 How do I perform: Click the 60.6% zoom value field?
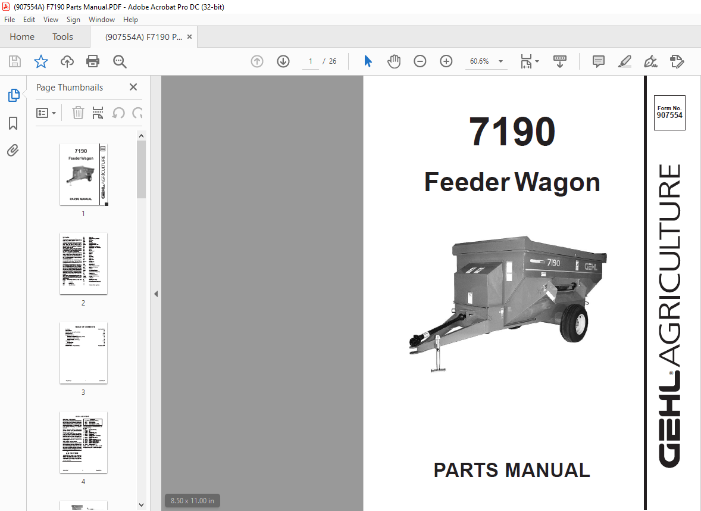479,61
